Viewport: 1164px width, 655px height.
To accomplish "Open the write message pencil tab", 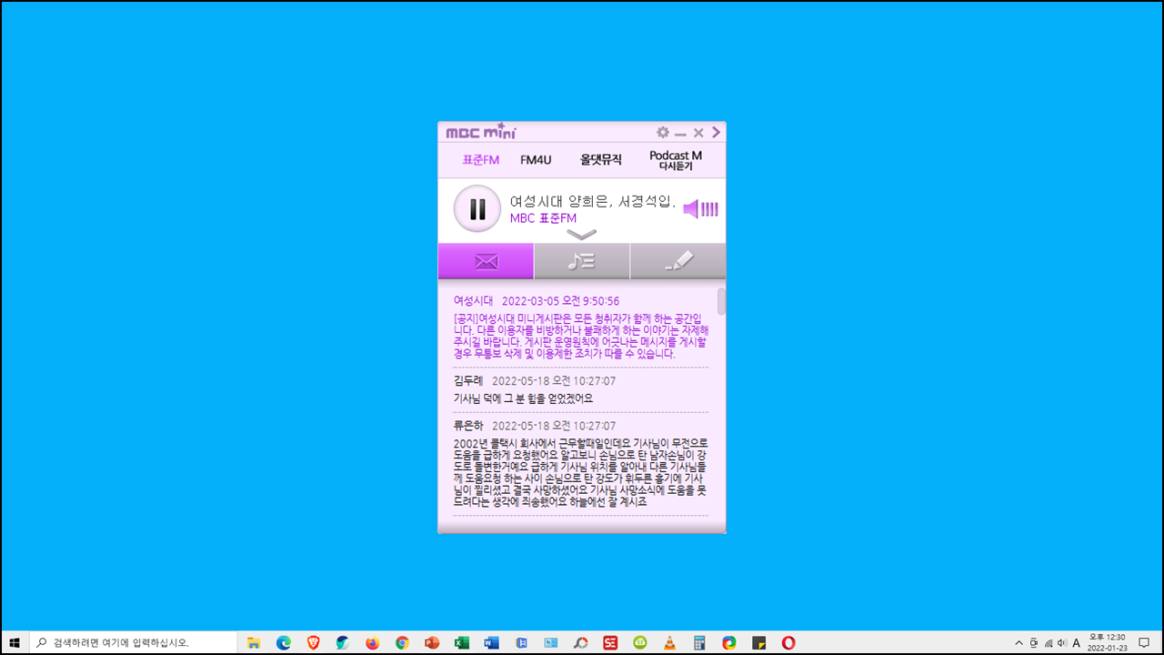I will [677, 261].
